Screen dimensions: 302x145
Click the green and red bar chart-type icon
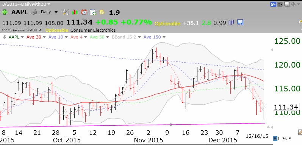(x=75, y=12)
